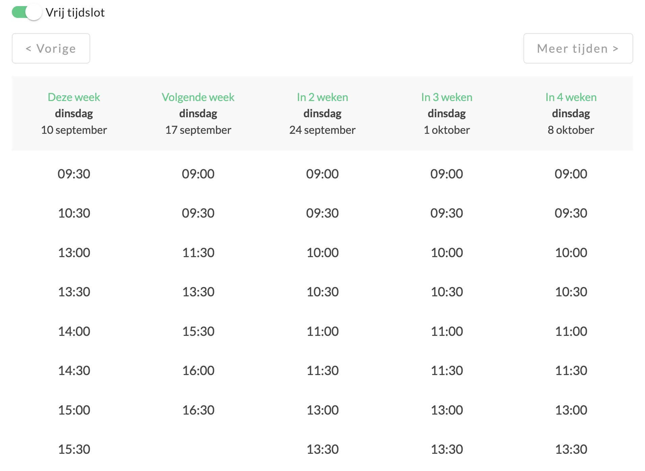
Task: Select 09:30 slot on 8 oktober
Action: click(571, 213)
